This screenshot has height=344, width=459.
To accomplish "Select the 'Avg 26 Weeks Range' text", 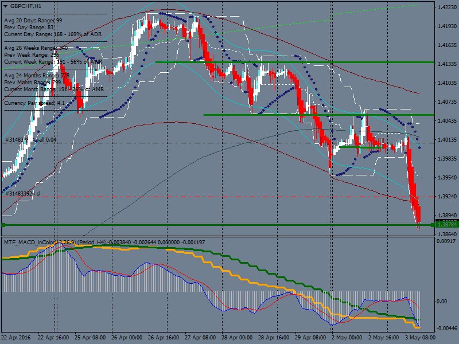I will pyautogui.click(x=36, y=48).
